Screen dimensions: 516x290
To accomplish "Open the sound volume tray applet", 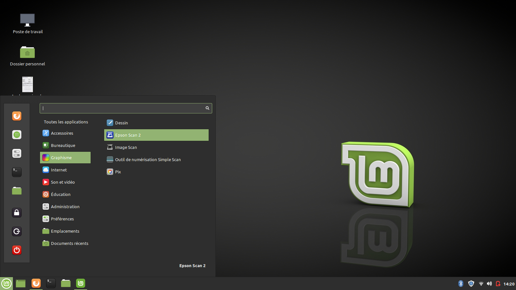I will pos(490,284).
